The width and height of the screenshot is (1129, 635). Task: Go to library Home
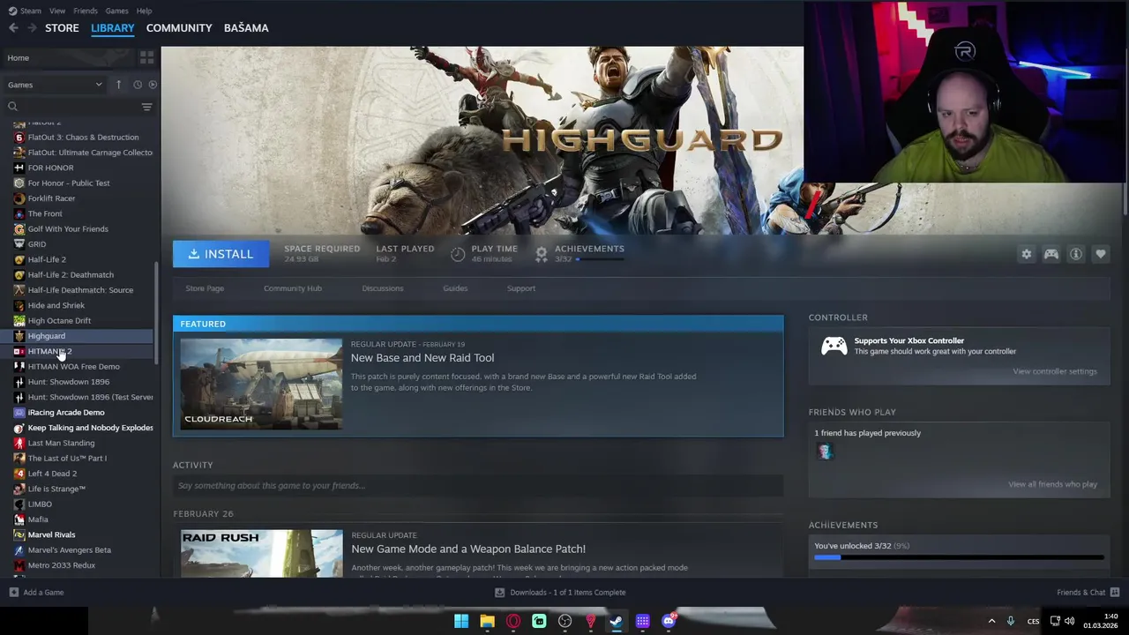coord(18,57)
